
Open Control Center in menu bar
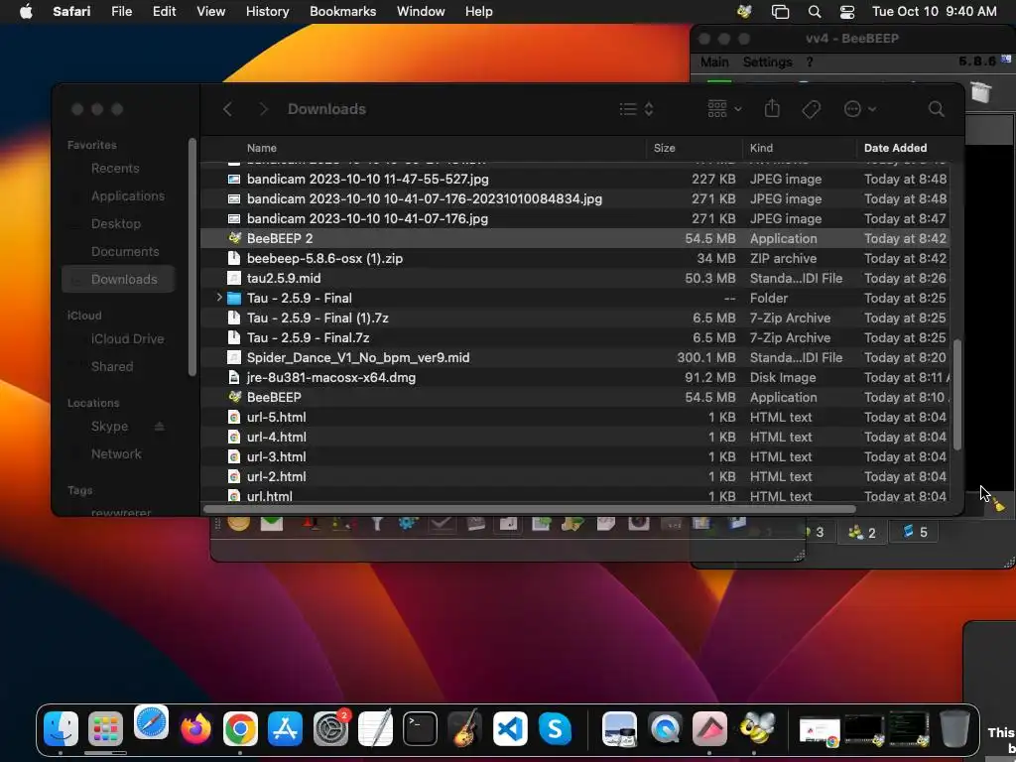tap(847, 12)
